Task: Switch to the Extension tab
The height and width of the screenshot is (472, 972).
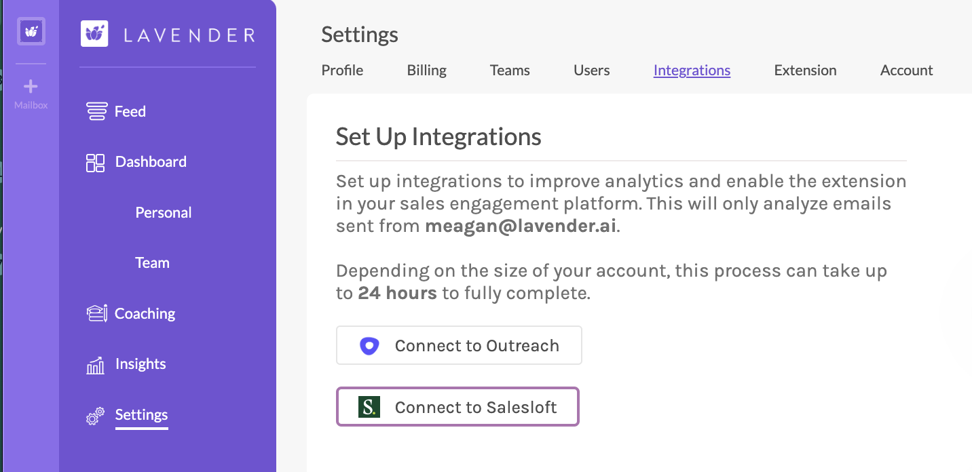Action: (805, 70)
